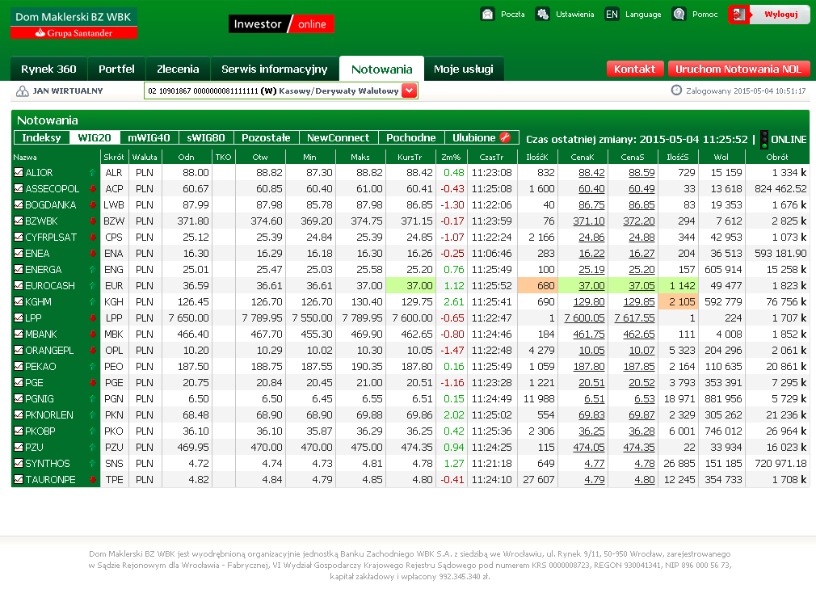Select the Pozostałe quotes tab

click(266, 137)
